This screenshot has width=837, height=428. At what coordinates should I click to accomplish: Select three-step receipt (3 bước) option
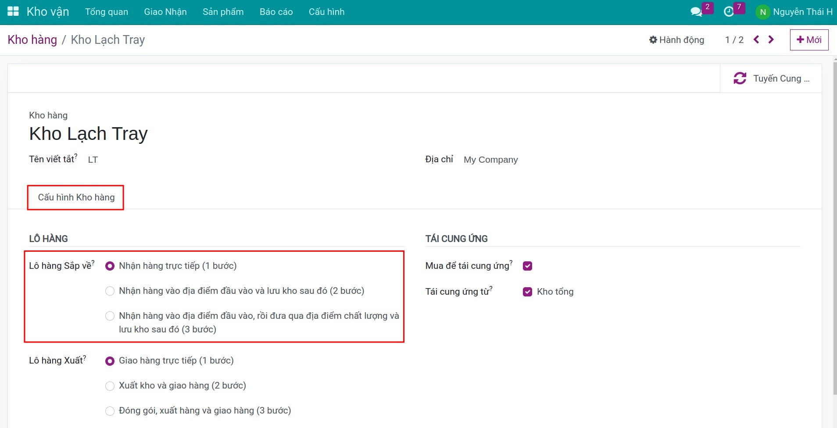click(110, 316)
